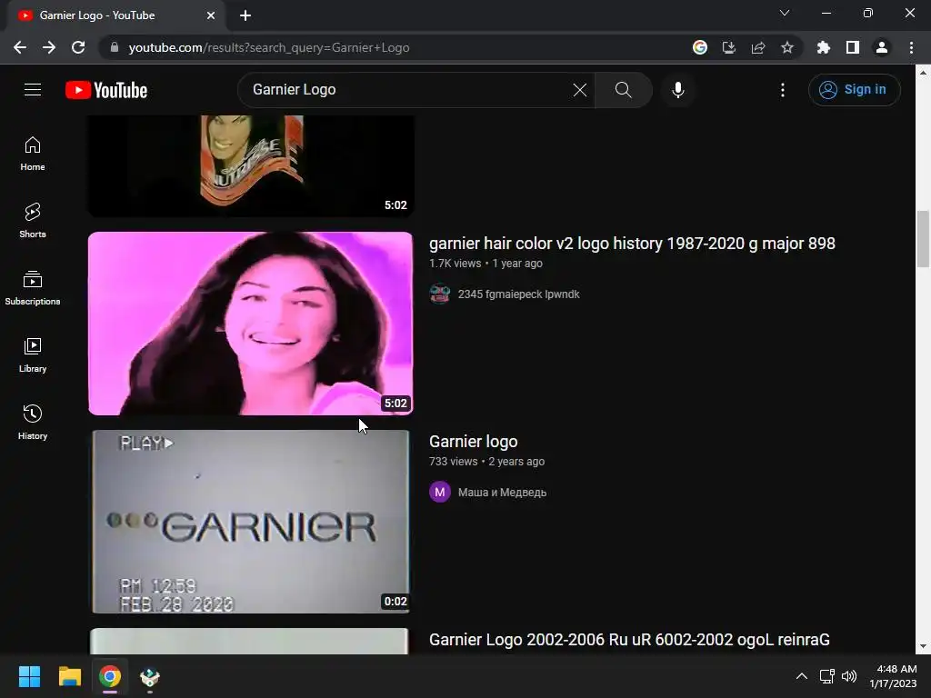This screenshot has height=698, width=931.
Task: Close the Garnier Logo YouTube tab
Action: click(210, 15)
